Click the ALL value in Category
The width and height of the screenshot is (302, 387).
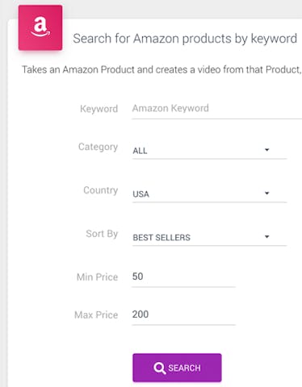[x=140, y=151]
